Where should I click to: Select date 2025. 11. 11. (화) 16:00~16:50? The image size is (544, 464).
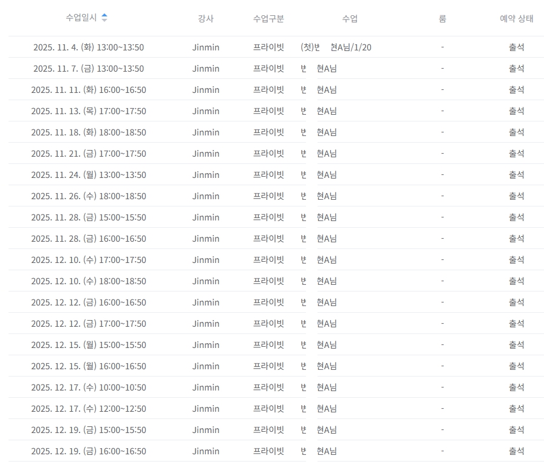[x=89, y=90]
